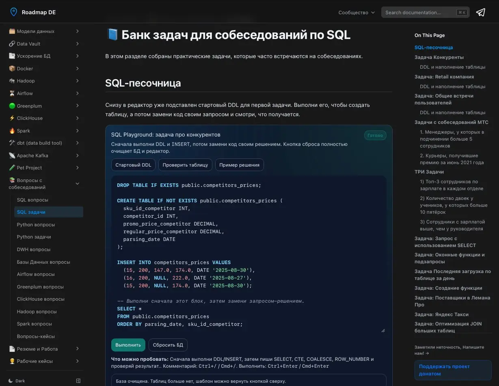
Task: Jump to Задача: Яндекс Такси section
Action: tap(441, 314)
